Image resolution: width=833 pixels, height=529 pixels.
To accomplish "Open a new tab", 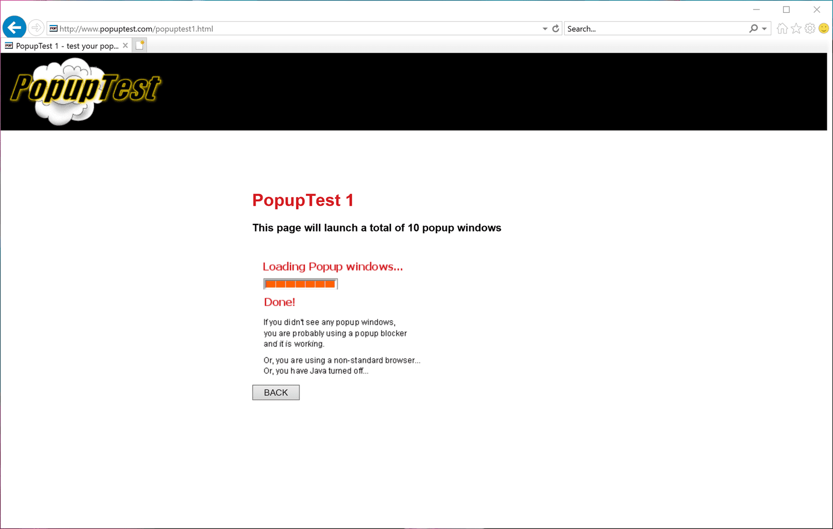I will (140, 46).
